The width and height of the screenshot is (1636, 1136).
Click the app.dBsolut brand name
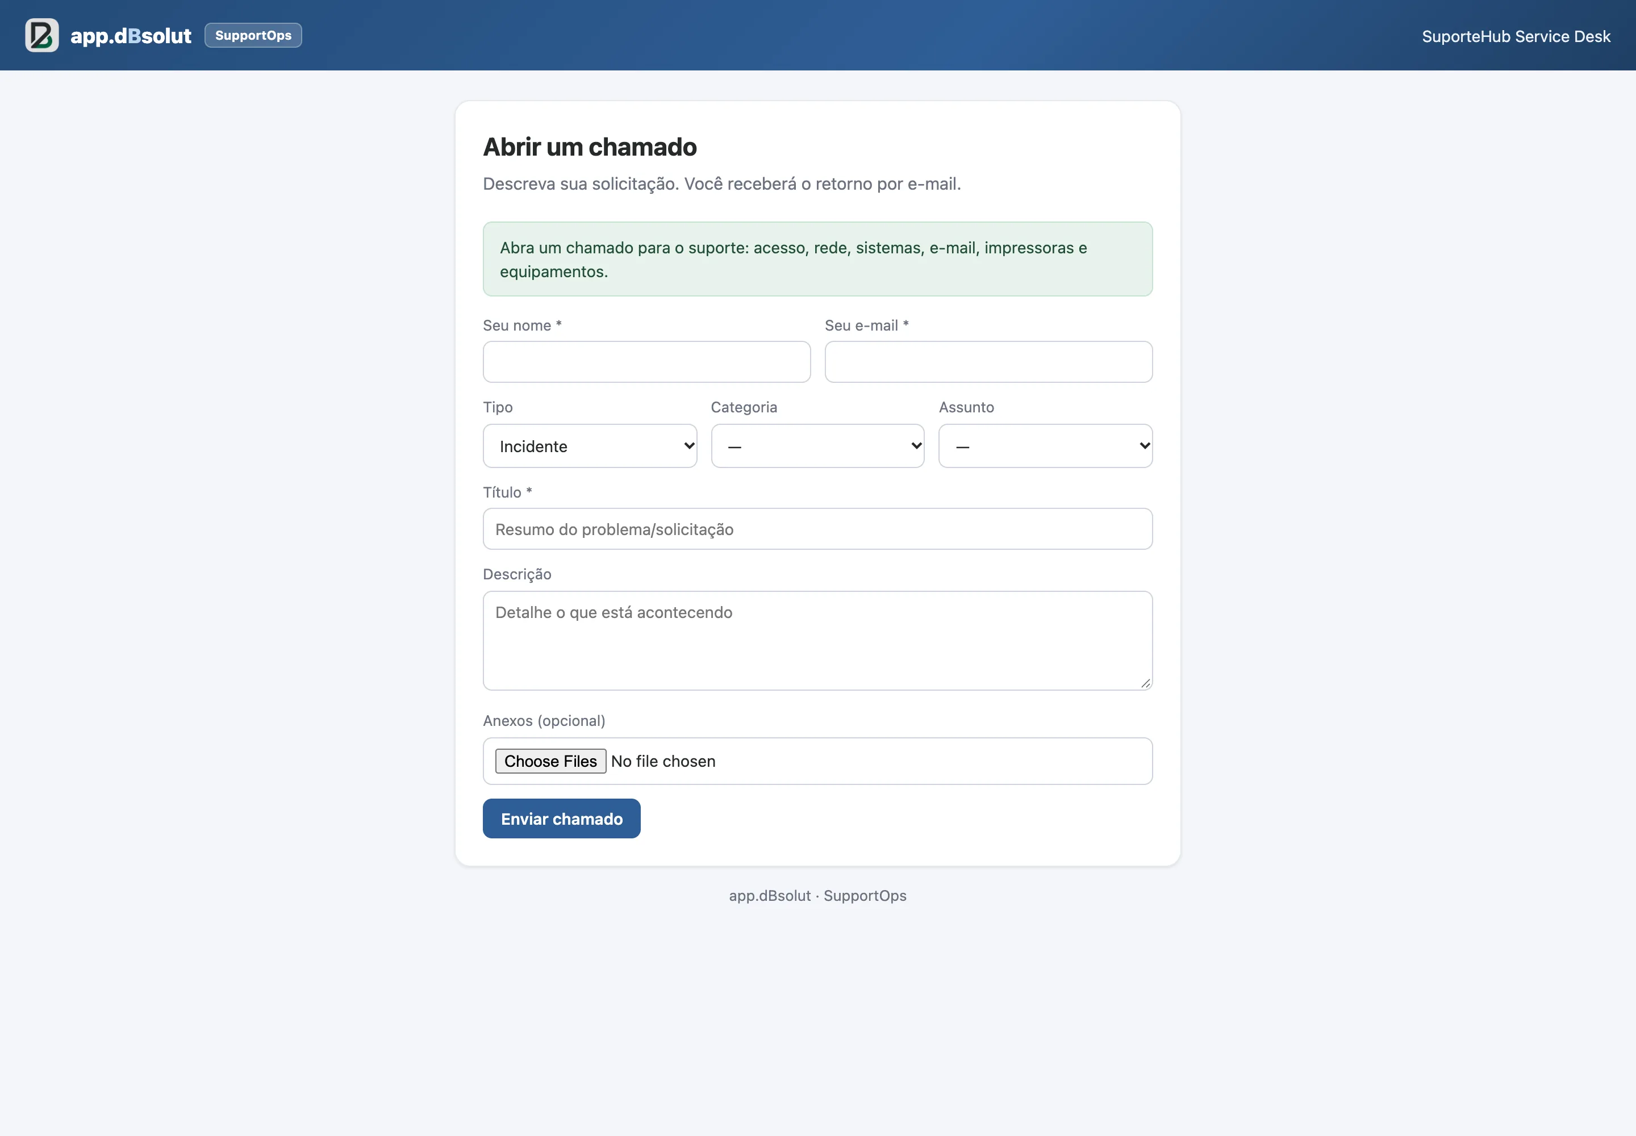click(x=131, y=36)
